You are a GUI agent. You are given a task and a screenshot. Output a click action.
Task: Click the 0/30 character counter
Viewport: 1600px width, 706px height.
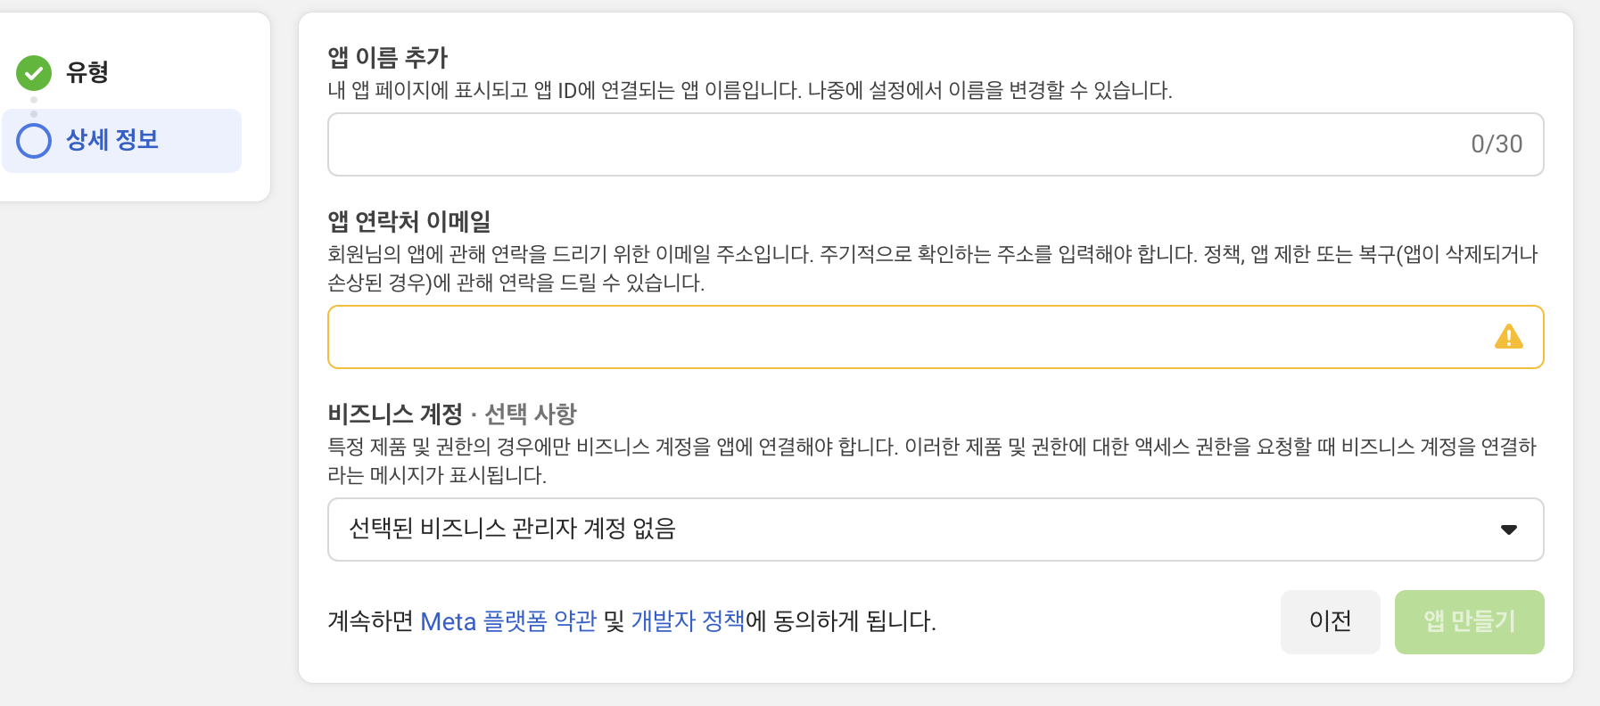click(1497, 144)
